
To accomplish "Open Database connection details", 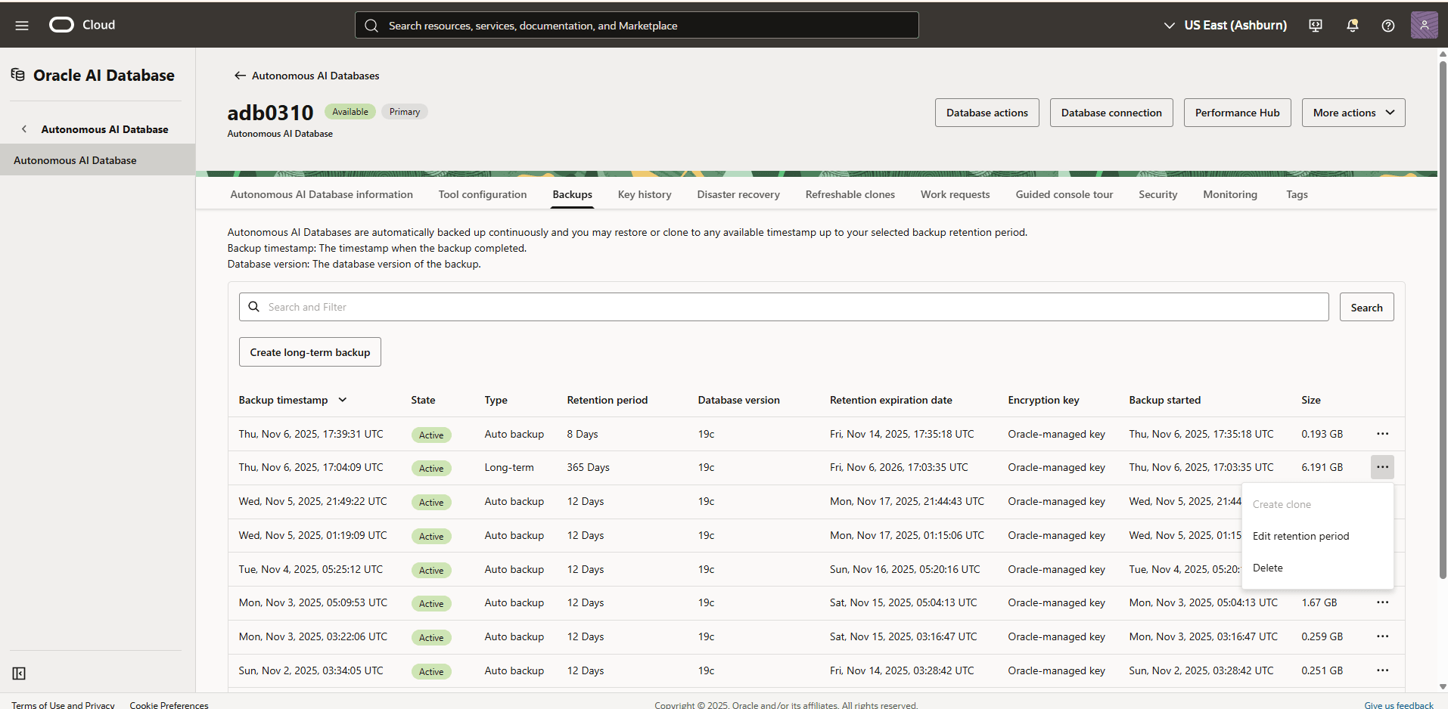I will coord(1111,112).
